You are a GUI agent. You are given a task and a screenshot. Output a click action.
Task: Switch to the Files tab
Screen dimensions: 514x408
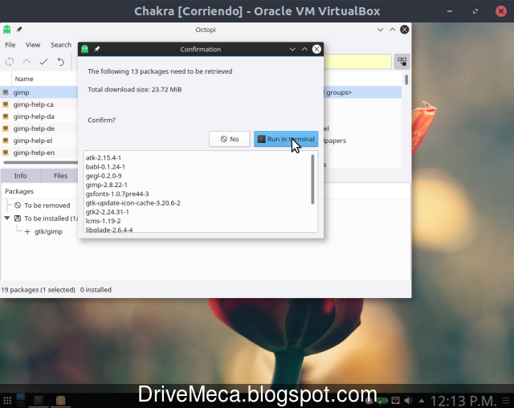(60, 176)
